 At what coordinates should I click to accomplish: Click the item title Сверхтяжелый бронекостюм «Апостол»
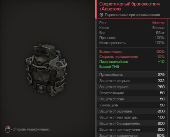pyautogui.click(x=129, y=6)
